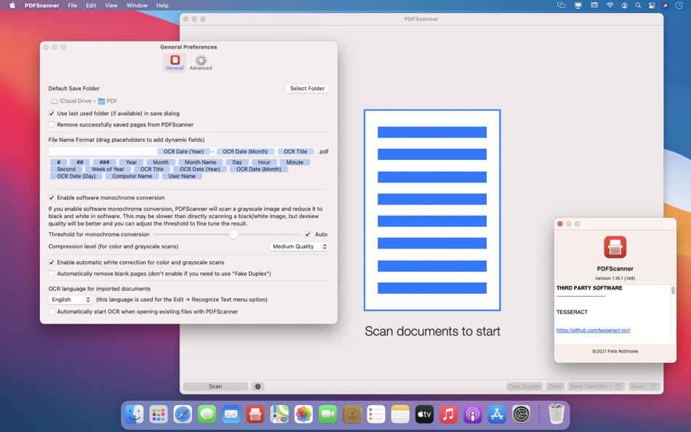Select the Month Name placeholder token

pos(200,162)
